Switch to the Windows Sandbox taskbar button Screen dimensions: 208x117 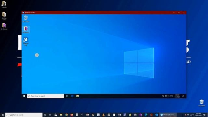coord(168,115)
